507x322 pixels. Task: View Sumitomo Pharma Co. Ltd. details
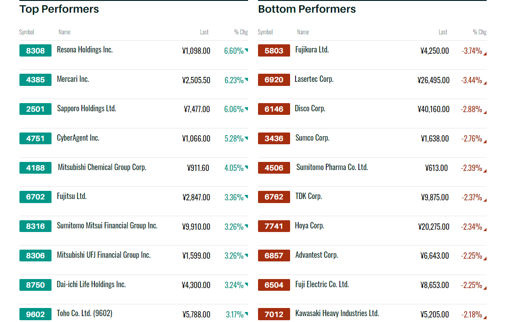pos(332,167)
